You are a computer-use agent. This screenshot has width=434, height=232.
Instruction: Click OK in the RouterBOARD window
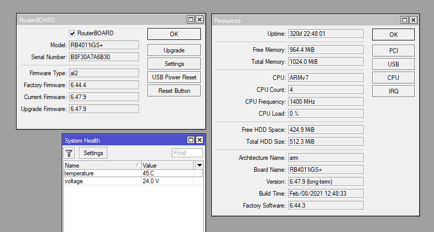[174, 34]
